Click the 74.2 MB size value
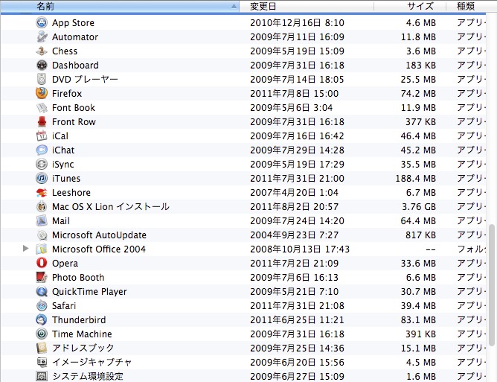The width and height of the screenshot is (497, 382). (418, 94)
